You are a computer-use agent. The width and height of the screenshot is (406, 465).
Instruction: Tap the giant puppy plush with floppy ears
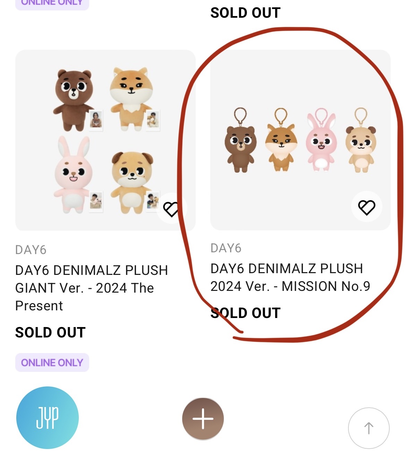pos(132,181)
